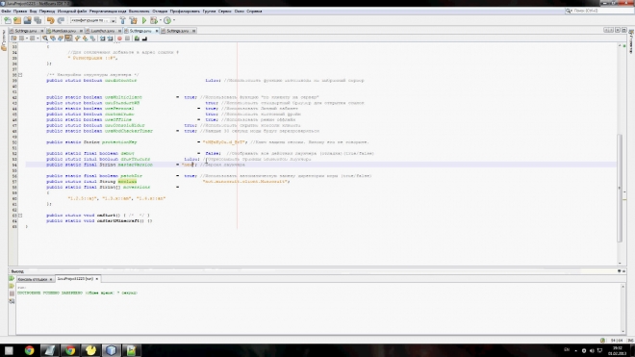This screenshot has width=635, height=357.
Task: Re-run with different parameters icon
Action: click(12, 286)
